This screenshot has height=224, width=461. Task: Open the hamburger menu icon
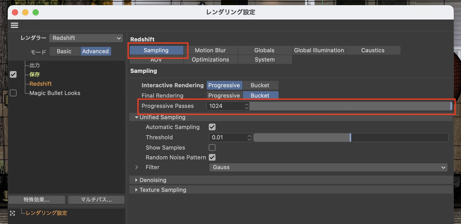(x=14, y=25)
